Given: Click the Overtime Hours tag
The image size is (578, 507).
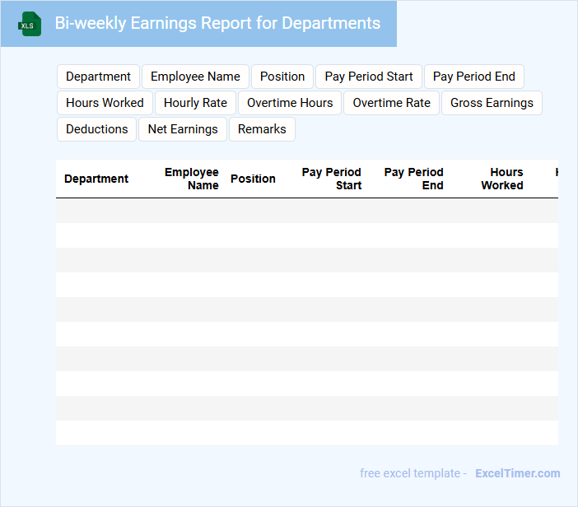Looking at the screenshot, I should coord(290,103).
